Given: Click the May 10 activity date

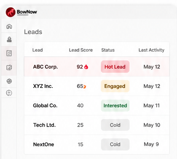Looking at the screenshot, I should (152, 125).
